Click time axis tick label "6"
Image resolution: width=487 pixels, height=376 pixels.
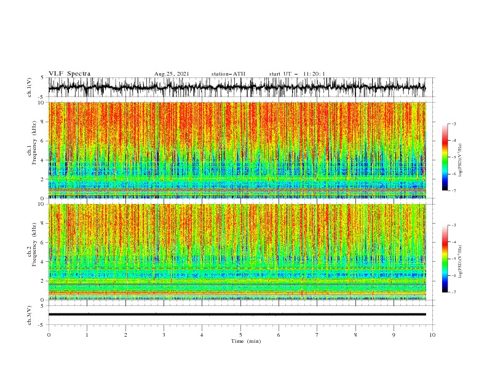pos(279,335)
